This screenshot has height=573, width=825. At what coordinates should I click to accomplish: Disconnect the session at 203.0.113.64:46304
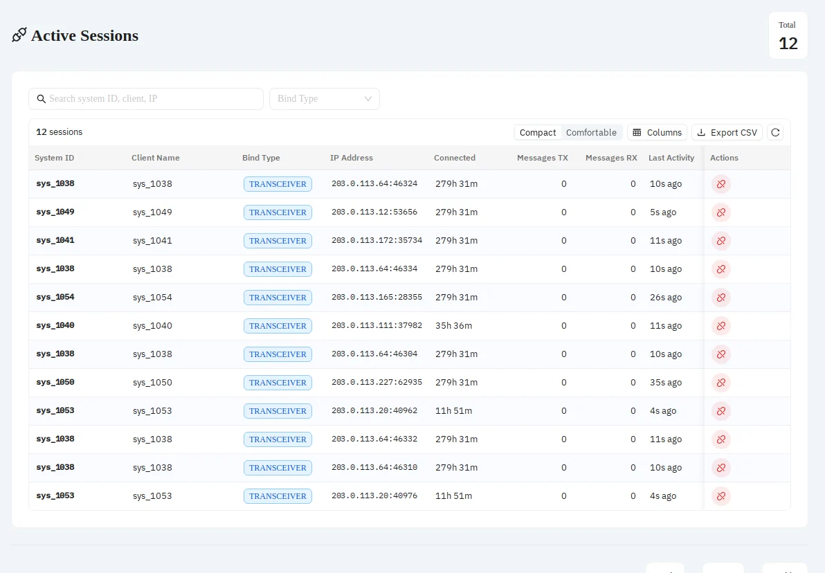pyautogui.click(x=720, y=354)
